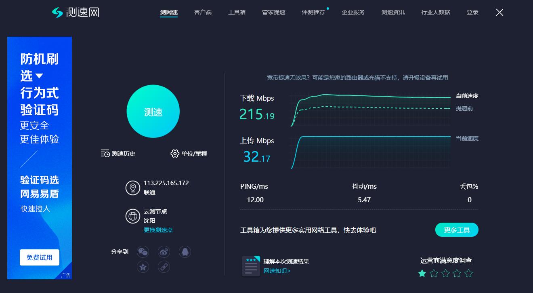Rate the carrier one star

coord(422,274)
